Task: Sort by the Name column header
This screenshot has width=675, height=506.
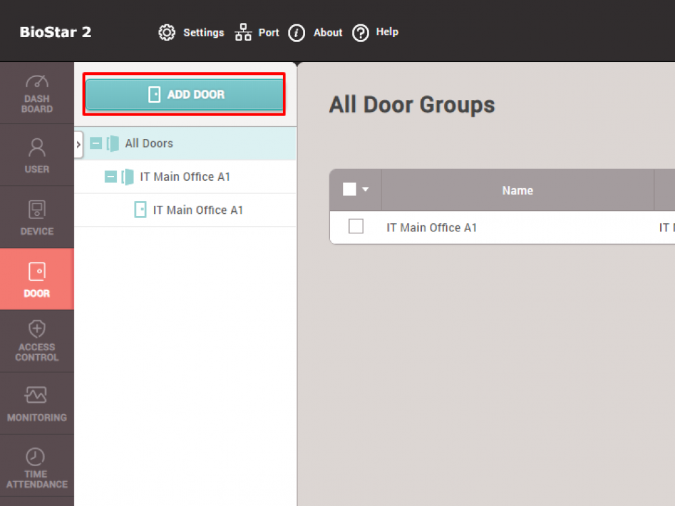Action: point(517,191)
